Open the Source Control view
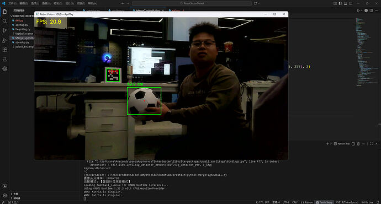 tap(4, 30)
